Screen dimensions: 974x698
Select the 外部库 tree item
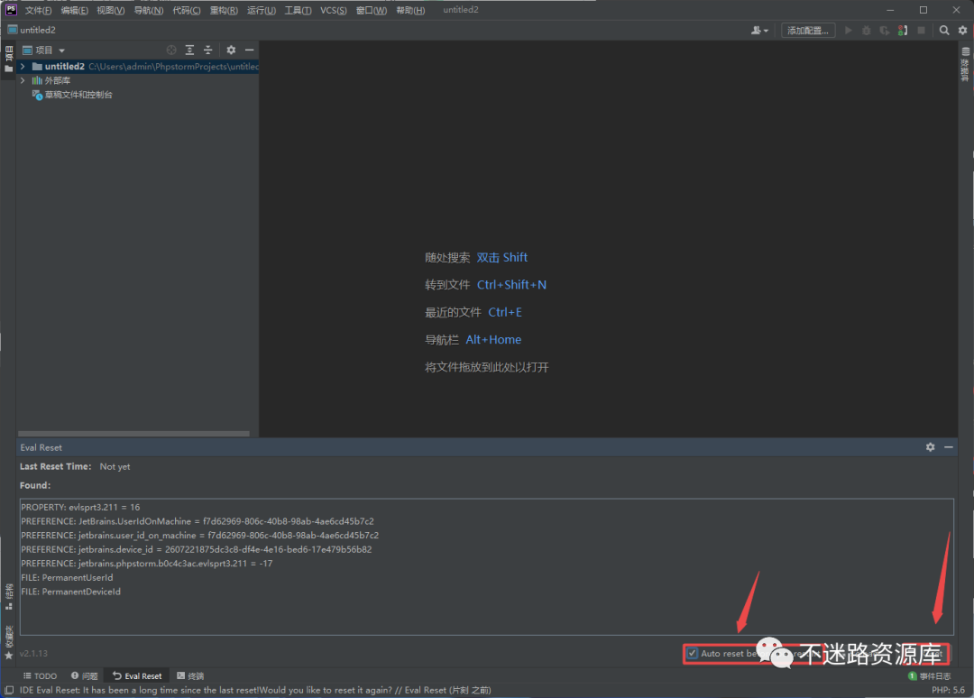51,81
